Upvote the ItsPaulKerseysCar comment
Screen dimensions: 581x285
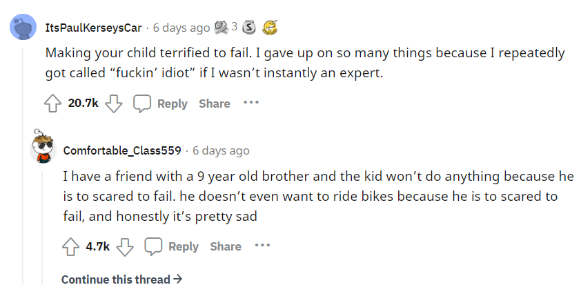point(53,104)
